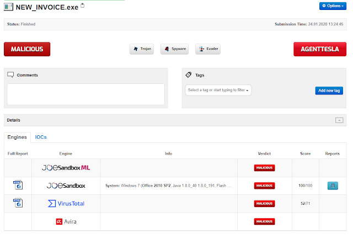The width and height of the screenshot is (353, 238).
Task: Click VirusTotal malicious verdict badge
Action: 264,203
